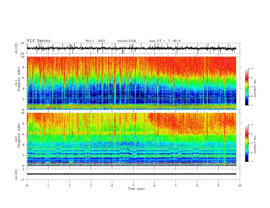Click inside the ch.1 spectrogram panel

coord(131,83)
